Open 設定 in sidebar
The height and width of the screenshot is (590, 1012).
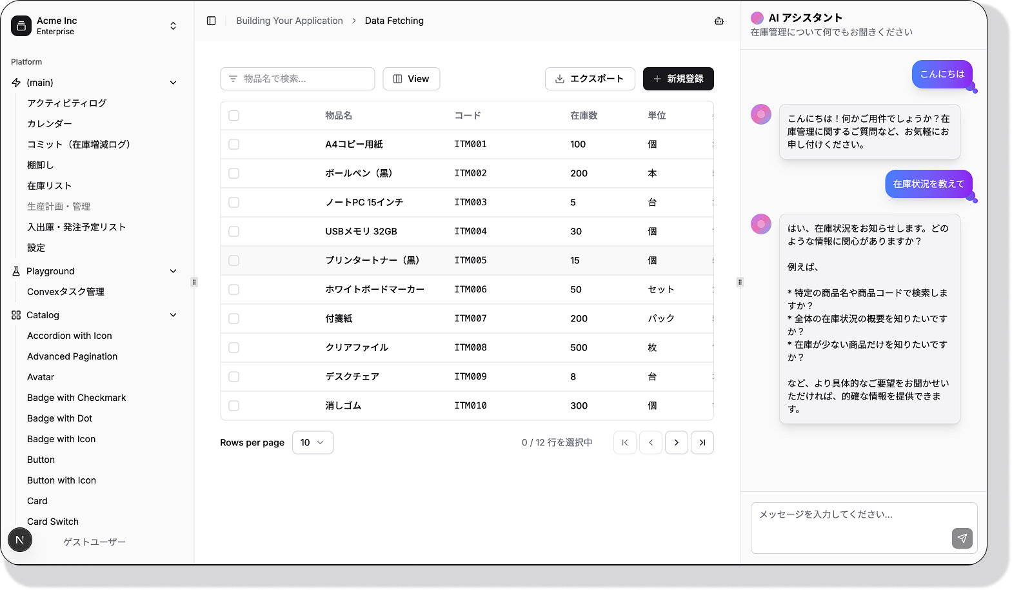[x=36, y=248]
